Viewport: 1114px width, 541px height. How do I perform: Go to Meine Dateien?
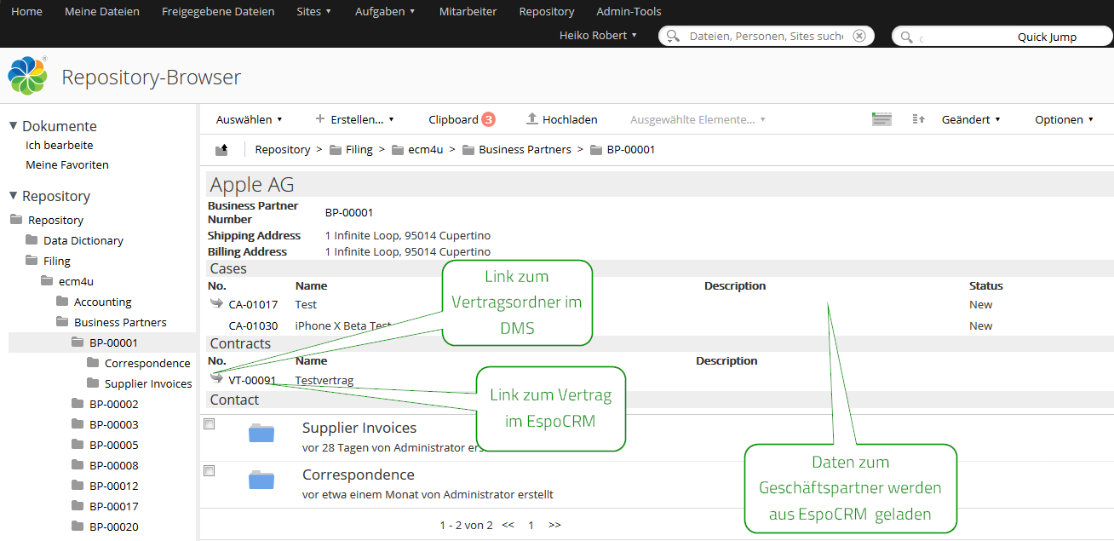point(101,11)
